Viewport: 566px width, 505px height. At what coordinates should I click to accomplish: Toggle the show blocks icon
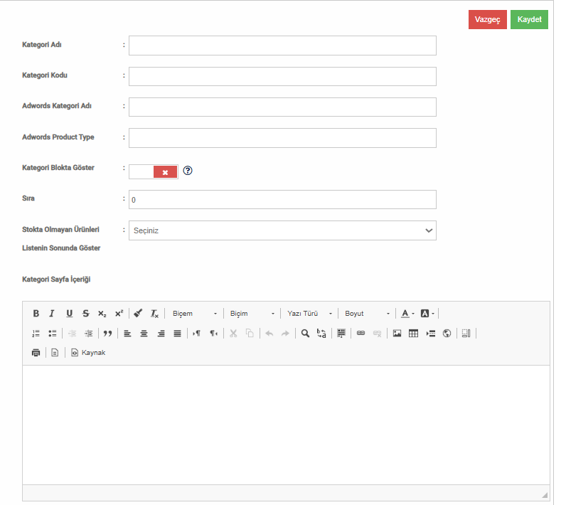pos(466,333)
